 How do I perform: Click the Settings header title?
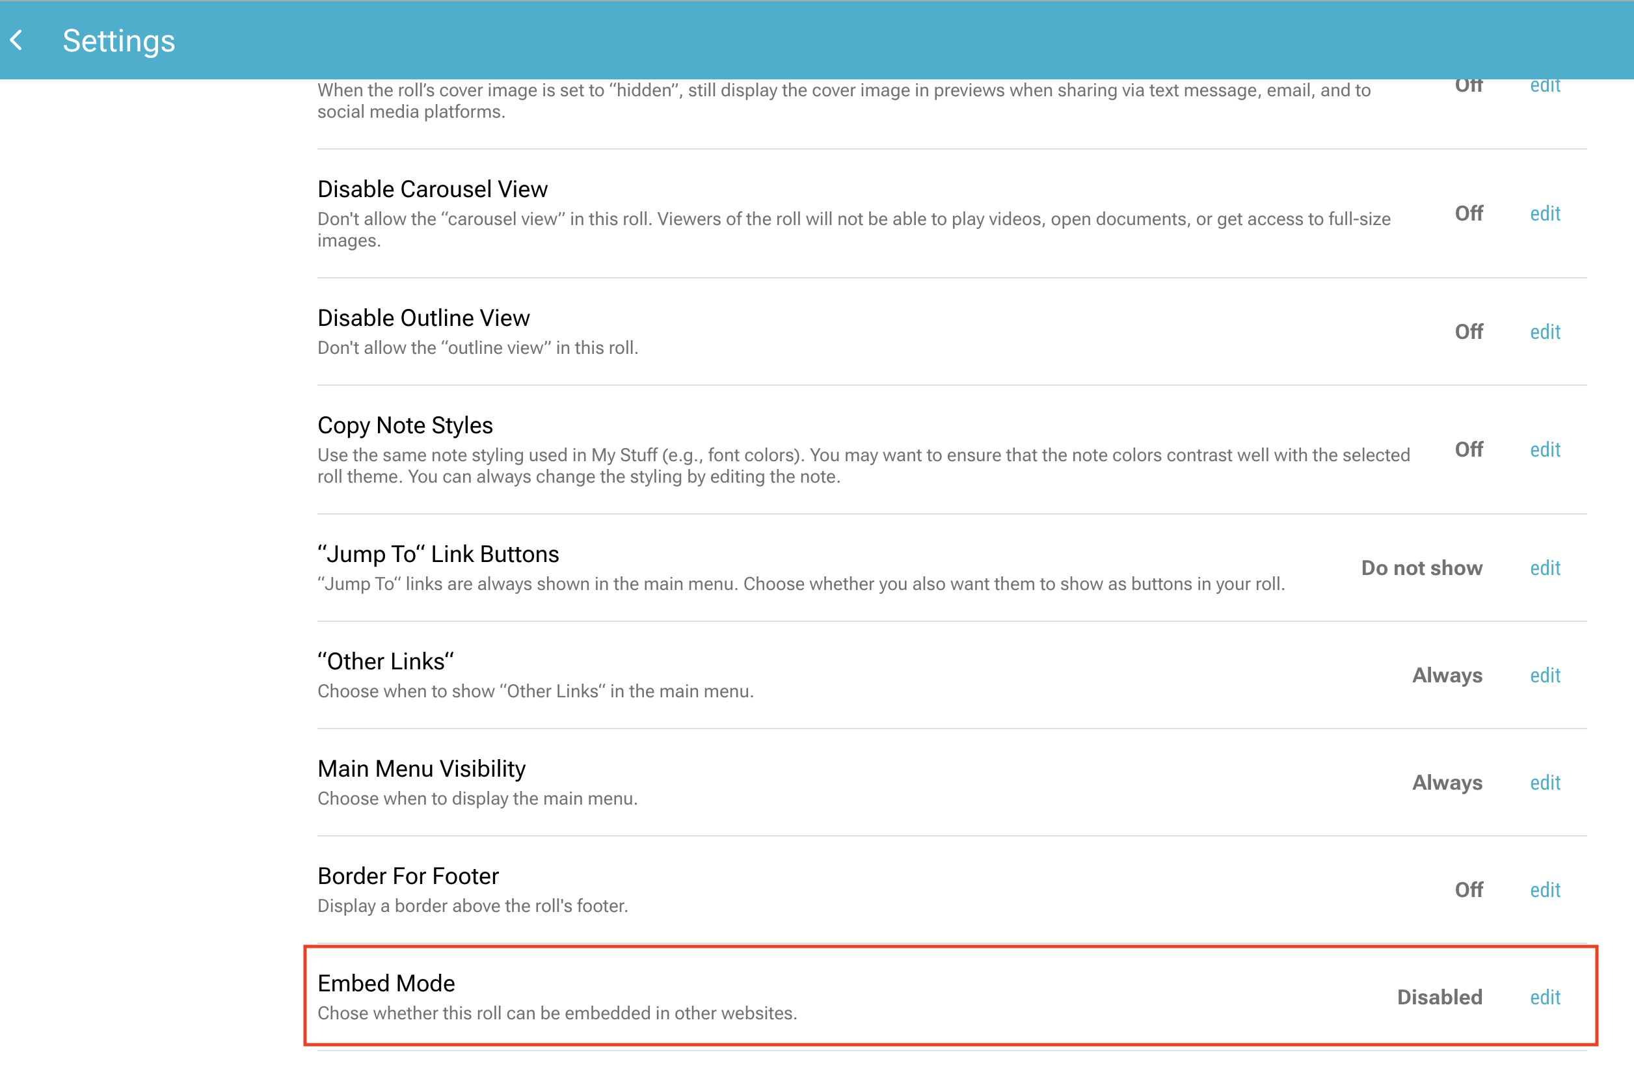point(119,40)
